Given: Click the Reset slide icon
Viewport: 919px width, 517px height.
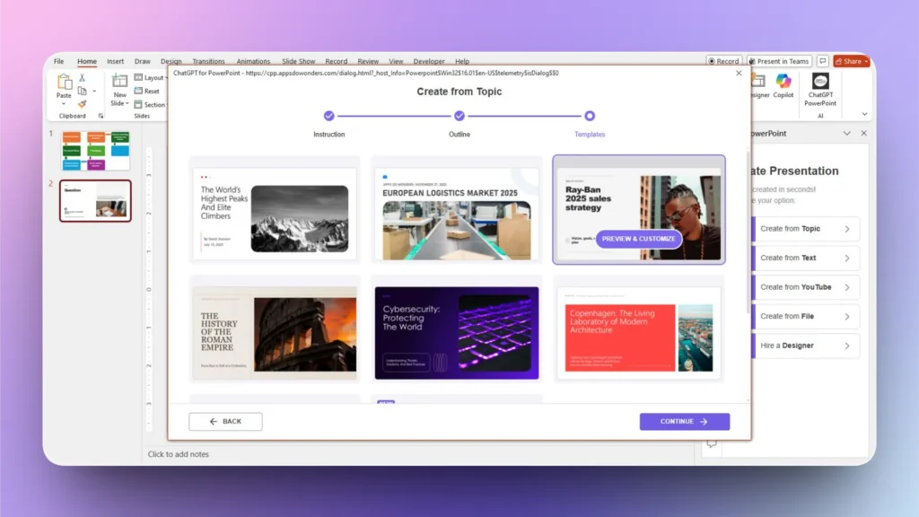Looking at the screenshot, I should click(138, 91).
